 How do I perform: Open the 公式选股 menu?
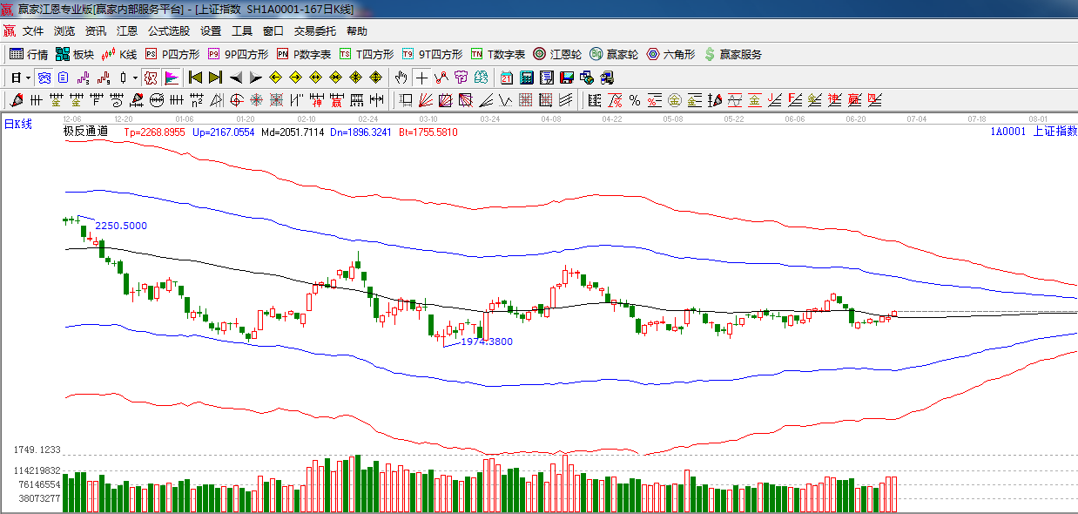[x=168, y=31]
